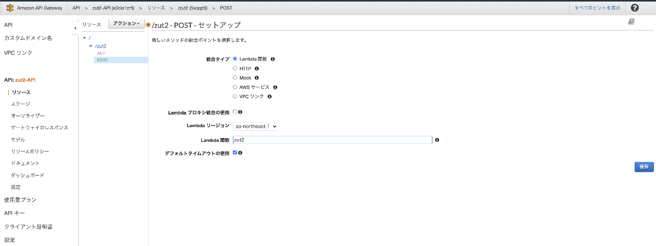Click zut2-API (x0cio1zrfi) breadcrumb

coord(113,8)
